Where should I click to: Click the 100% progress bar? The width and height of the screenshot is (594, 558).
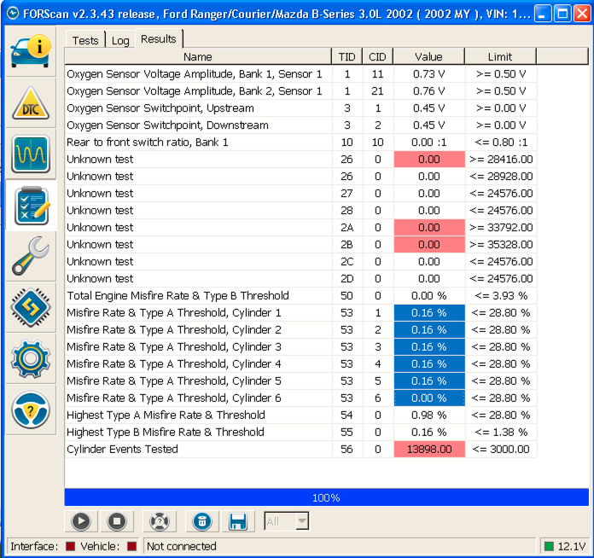[x=326, y=497]
